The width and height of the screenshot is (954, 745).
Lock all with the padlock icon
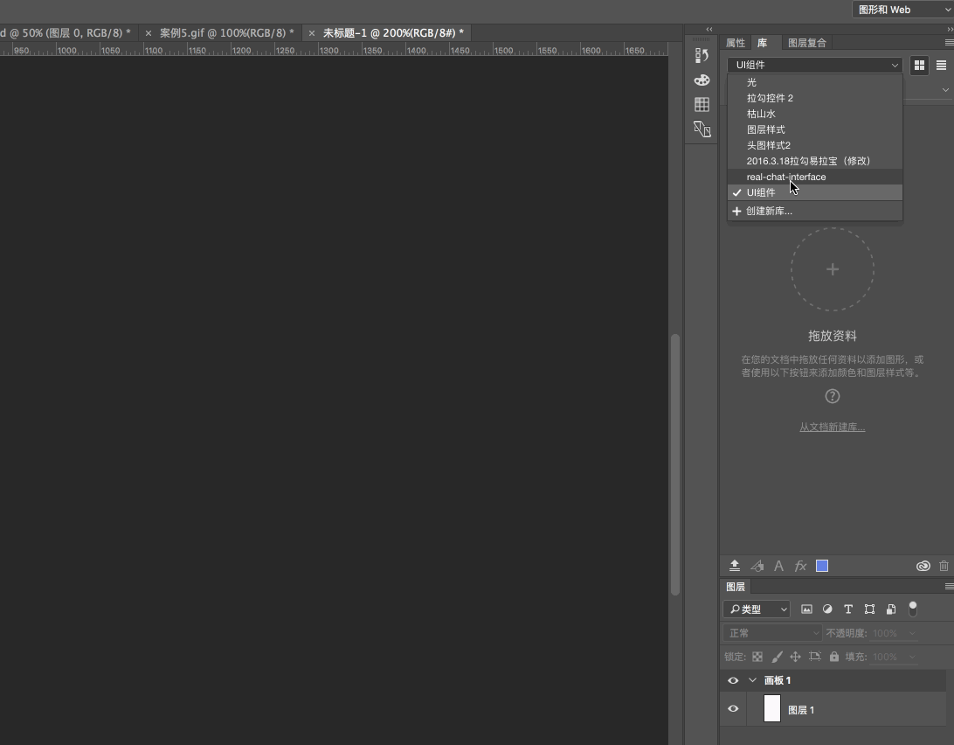(x=834, y=657)
